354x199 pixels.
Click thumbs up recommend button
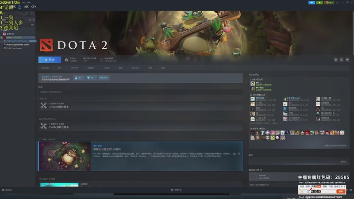click(x=79, y=78)
